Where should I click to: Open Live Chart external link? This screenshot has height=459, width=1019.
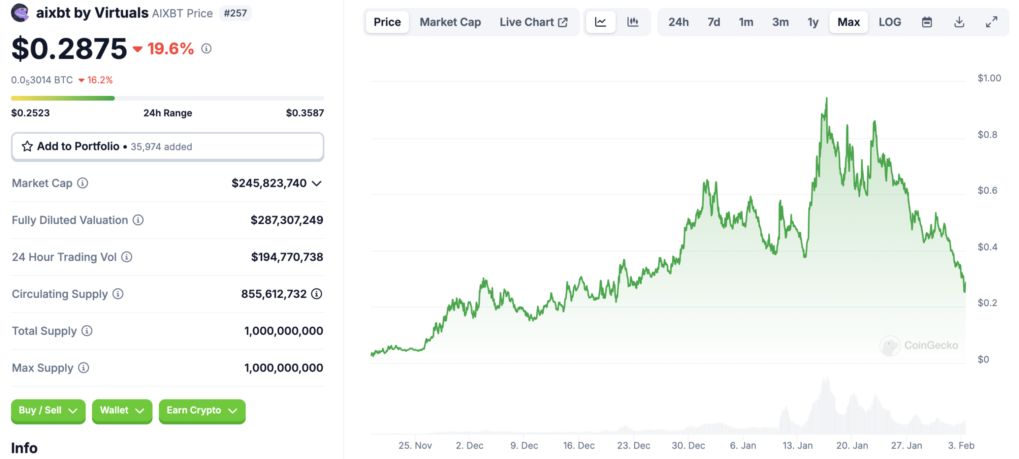[533, 22]
